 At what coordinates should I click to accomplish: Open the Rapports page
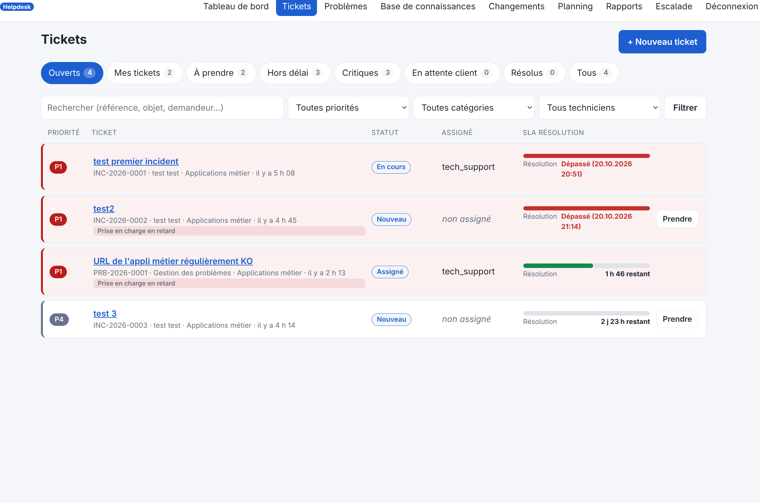(x=624, y=6)
